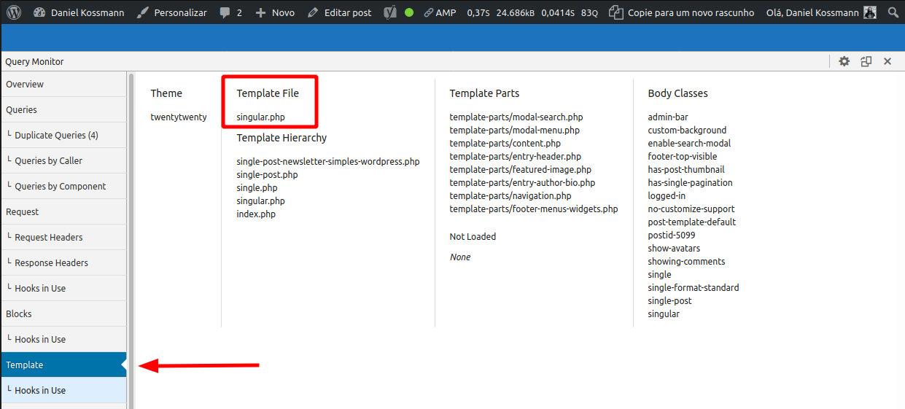Open Personalizar in the admin bar

point(172,12)
